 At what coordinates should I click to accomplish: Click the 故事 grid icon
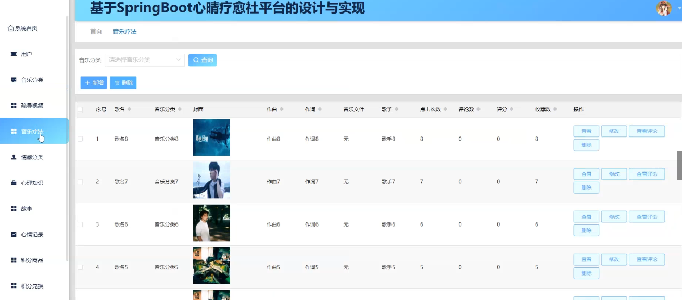(14, 209)
